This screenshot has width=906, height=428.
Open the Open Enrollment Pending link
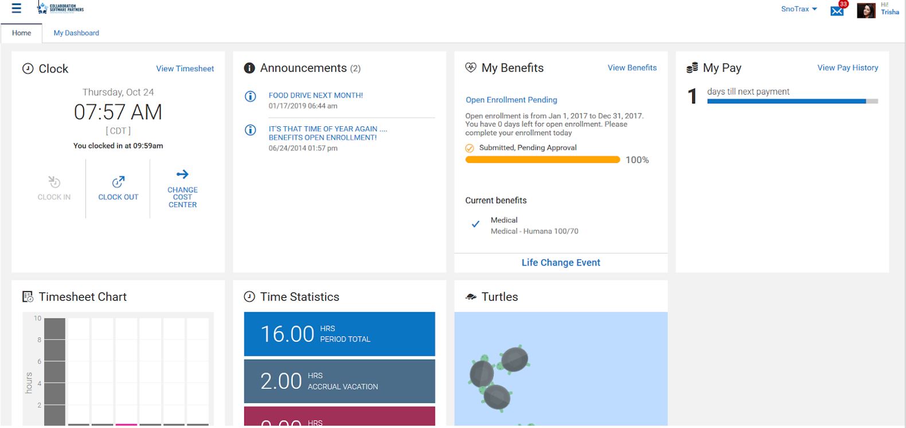(x=511, y=100)
